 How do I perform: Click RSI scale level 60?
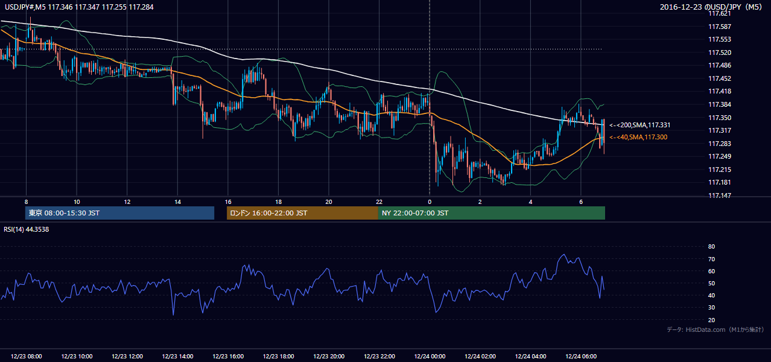711,271
